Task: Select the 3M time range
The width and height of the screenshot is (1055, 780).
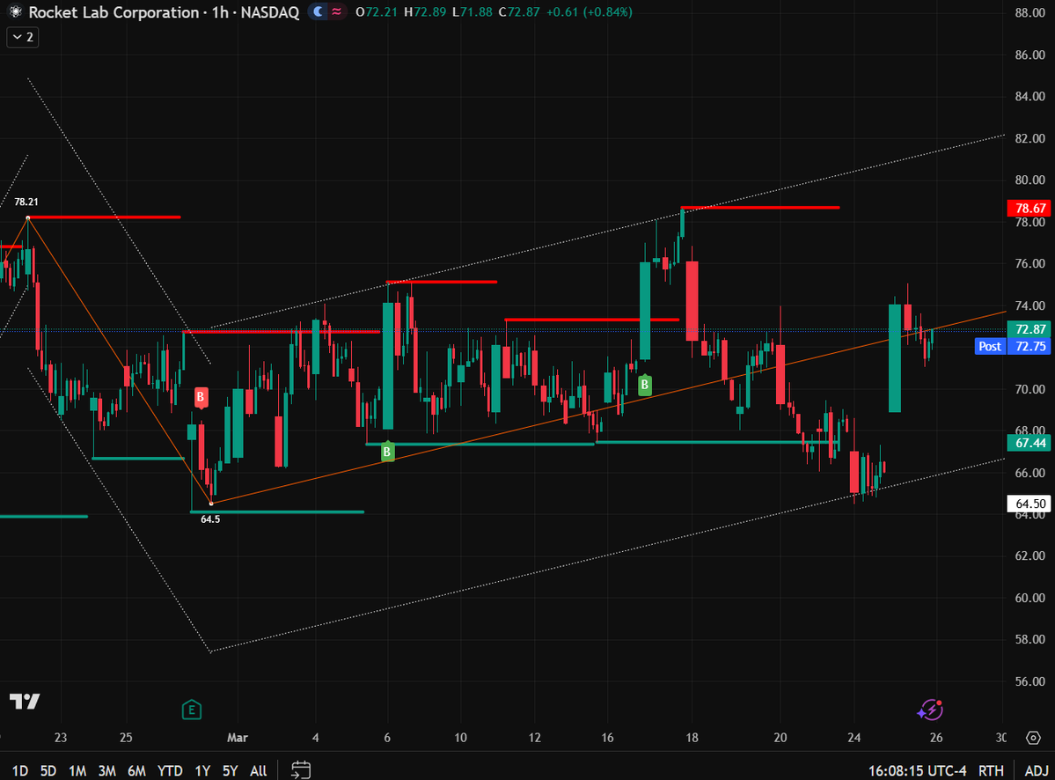Action: point(107,770)
